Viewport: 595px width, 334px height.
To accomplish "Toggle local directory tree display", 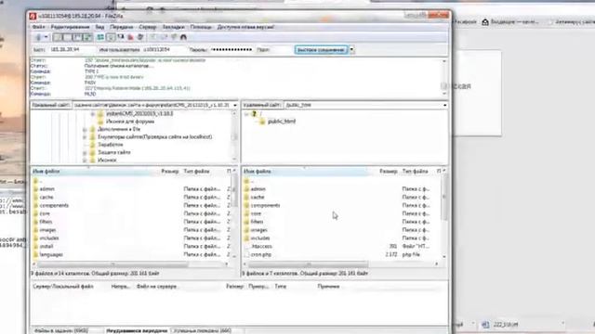I will 67,37.
